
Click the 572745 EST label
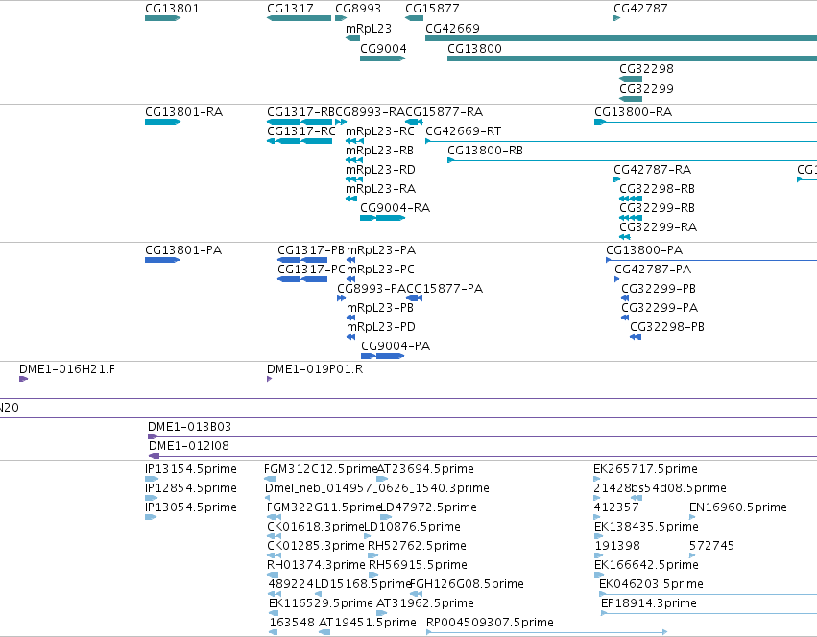coord(711,546)
